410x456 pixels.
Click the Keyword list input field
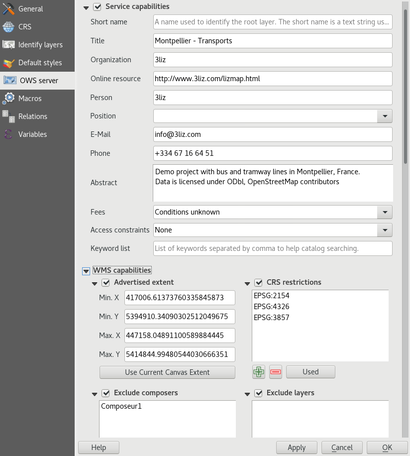tap(273, 248)
